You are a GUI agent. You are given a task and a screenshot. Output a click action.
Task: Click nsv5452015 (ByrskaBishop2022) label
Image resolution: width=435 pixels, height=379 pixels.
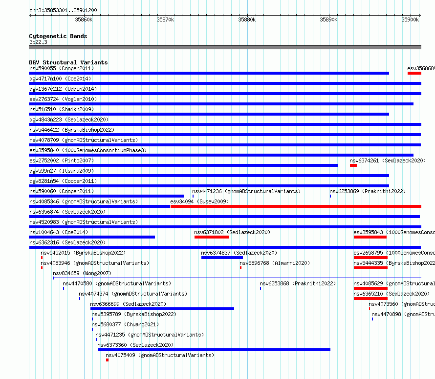[x=83, y=253]
